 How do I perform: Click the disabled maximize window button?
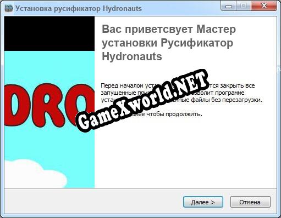244,7
